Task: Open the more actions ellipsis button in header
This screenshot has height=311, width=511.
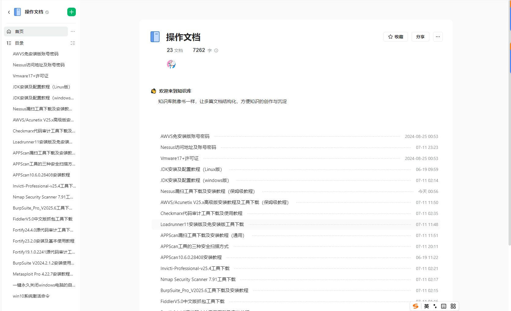Action: pos(438,37)
